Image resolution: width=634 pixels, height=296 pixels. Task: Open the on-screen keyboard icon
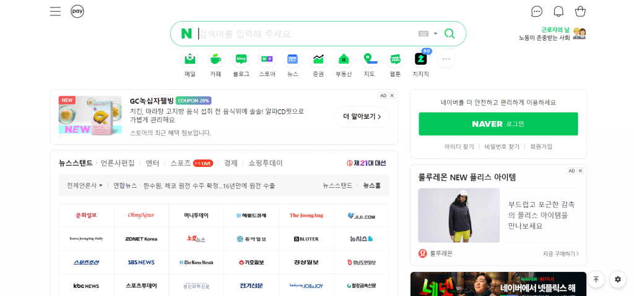tap(423, 33)
